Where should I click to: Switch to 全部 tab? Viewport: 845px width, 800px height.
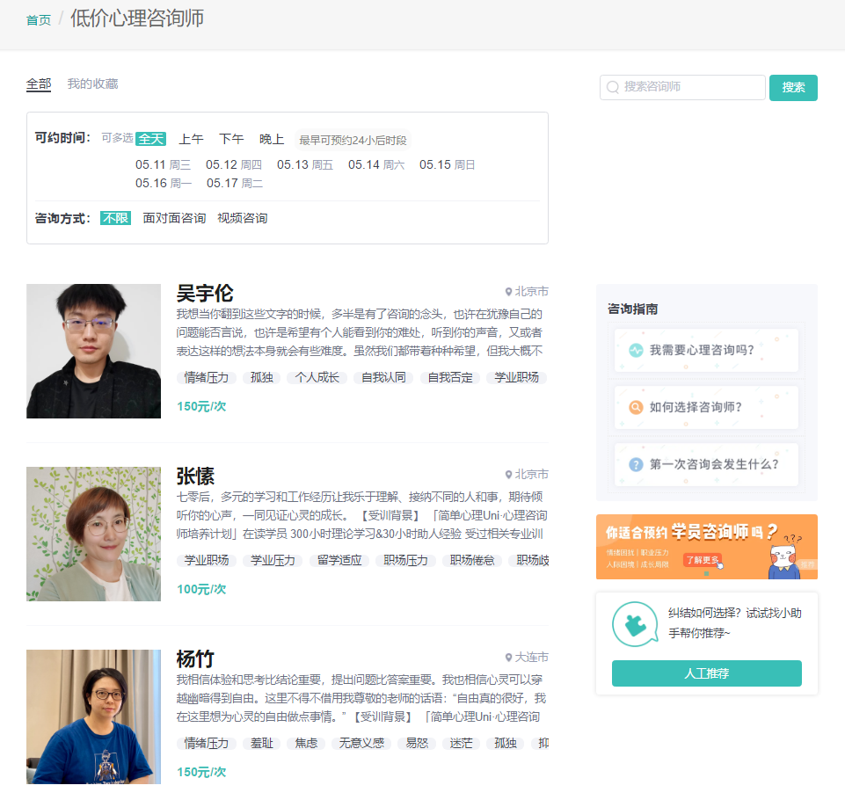click(39, 84)
